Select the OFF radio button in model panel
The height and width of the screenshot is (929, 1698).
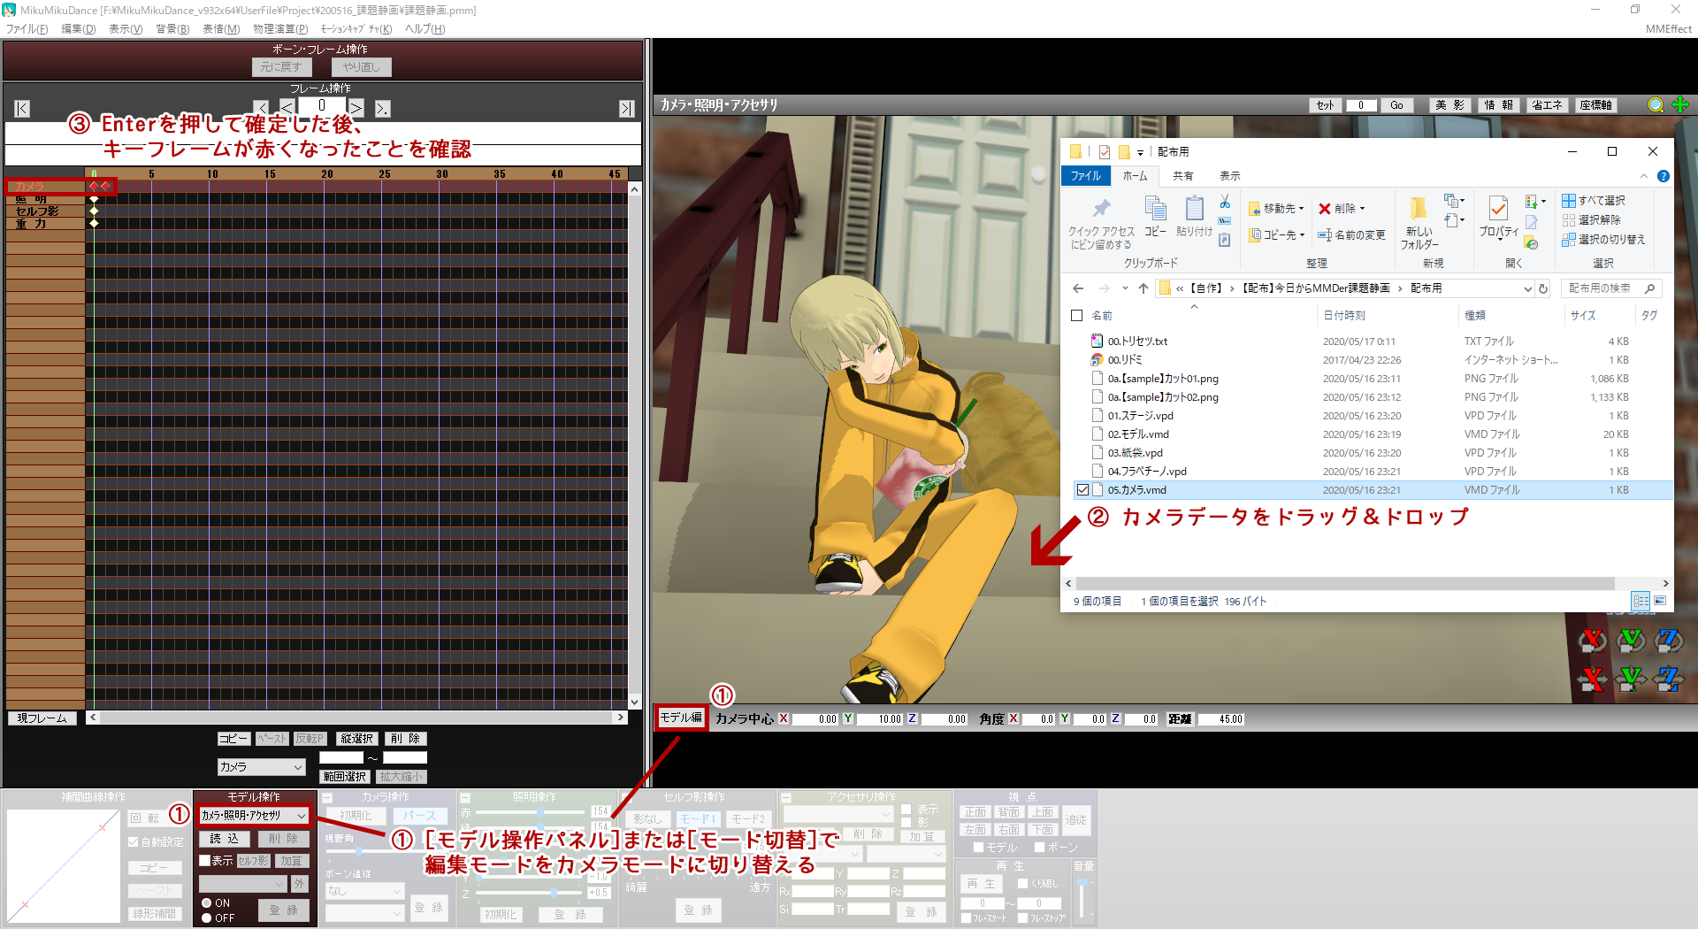[x=207, y=918]
